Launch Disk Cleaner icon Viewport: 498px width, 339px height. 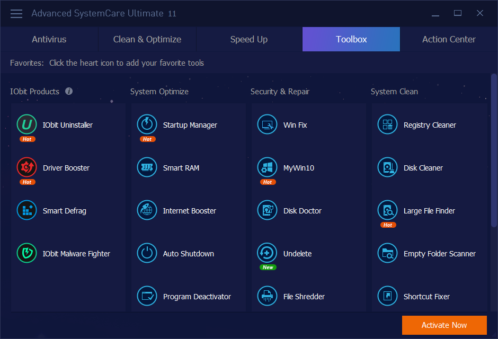[387, 167]
